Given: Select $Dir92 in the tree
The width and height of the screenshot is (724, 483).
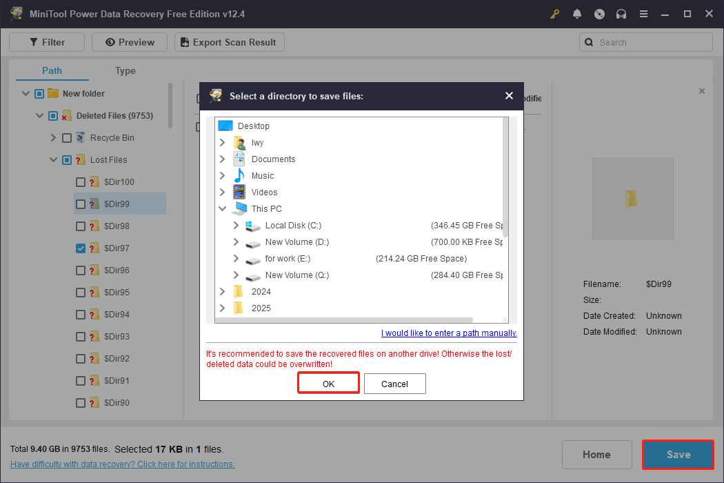Looking at the screenshot, I should 117,359.
